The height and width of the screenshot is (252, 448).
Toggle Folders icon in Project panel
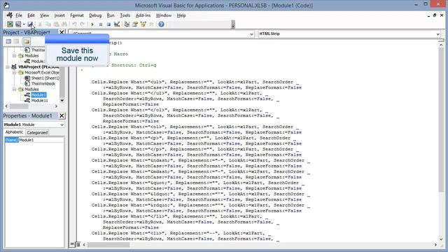(x=27, y=41)
